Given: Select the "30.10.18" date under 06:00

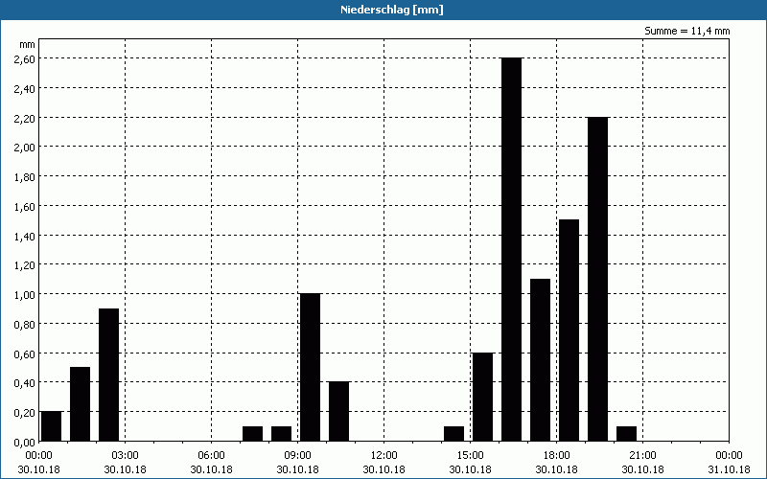Looking at the screenshot, I should pos(211,469).
